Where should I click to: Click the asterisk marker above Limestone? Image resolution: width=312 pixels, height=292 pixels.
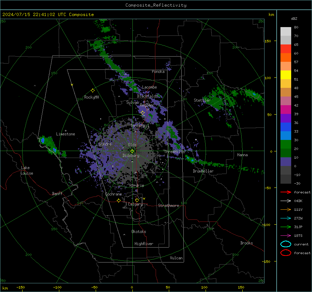tap(66, 131)
